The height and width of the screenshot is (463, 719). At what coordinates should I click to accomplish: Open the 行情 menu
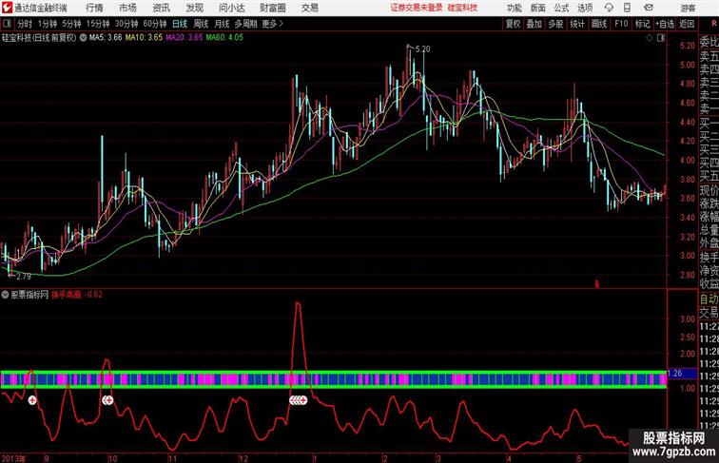coord(94,8)
